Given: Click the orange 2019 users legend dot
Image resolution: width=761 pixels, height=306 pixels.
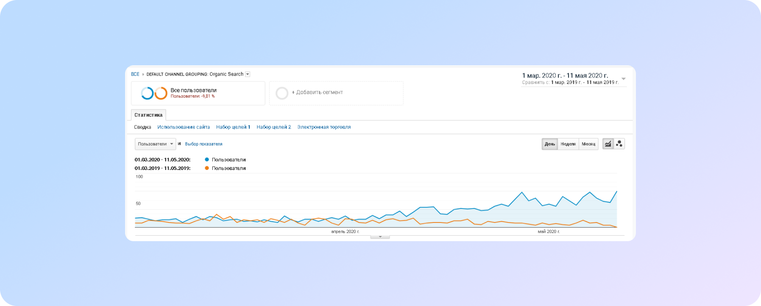Looking at the screenshot, I should pyautogui.click(x=207, y=168).
